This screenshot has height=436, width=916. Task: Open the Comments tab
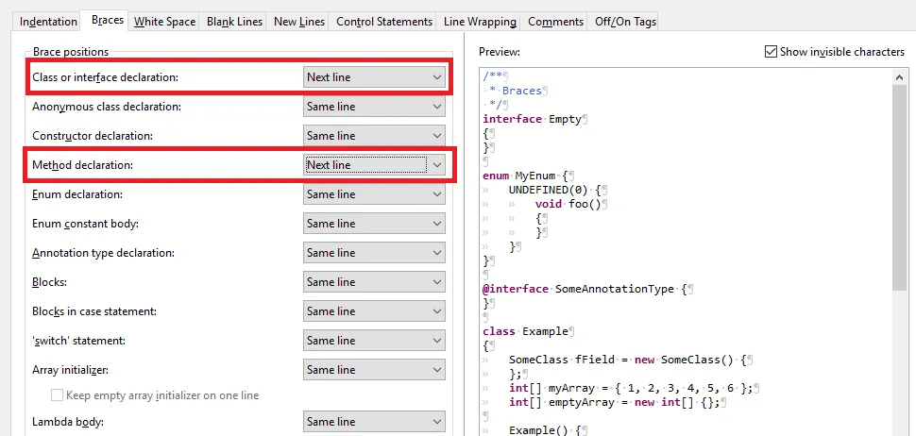(555, 22)
